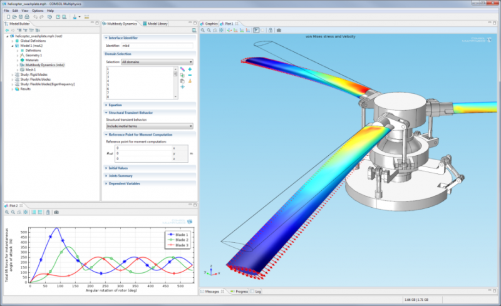
Task: Click the Undo arrow icon
Action: coord(36,17)
